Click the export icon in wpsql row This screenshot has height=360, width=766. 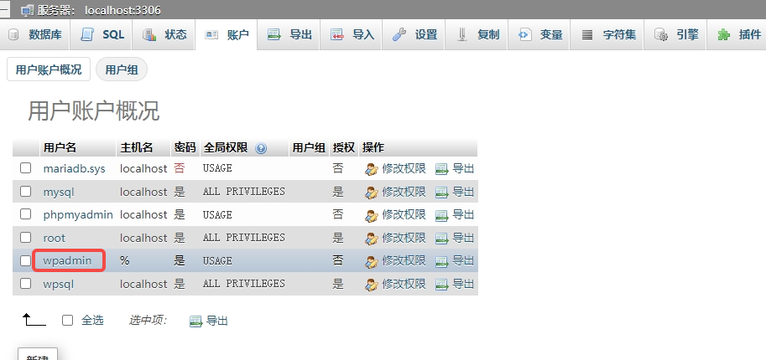[x=442, y=284]
